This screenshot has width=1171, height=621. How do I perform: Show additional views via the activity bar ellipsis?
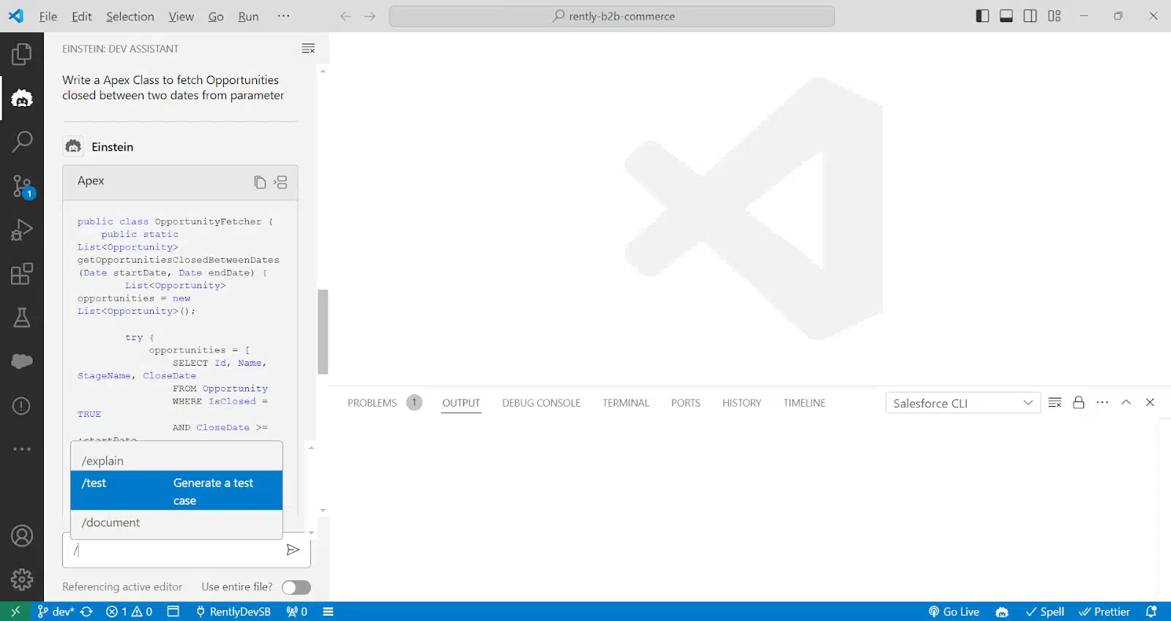pos(22,449)
